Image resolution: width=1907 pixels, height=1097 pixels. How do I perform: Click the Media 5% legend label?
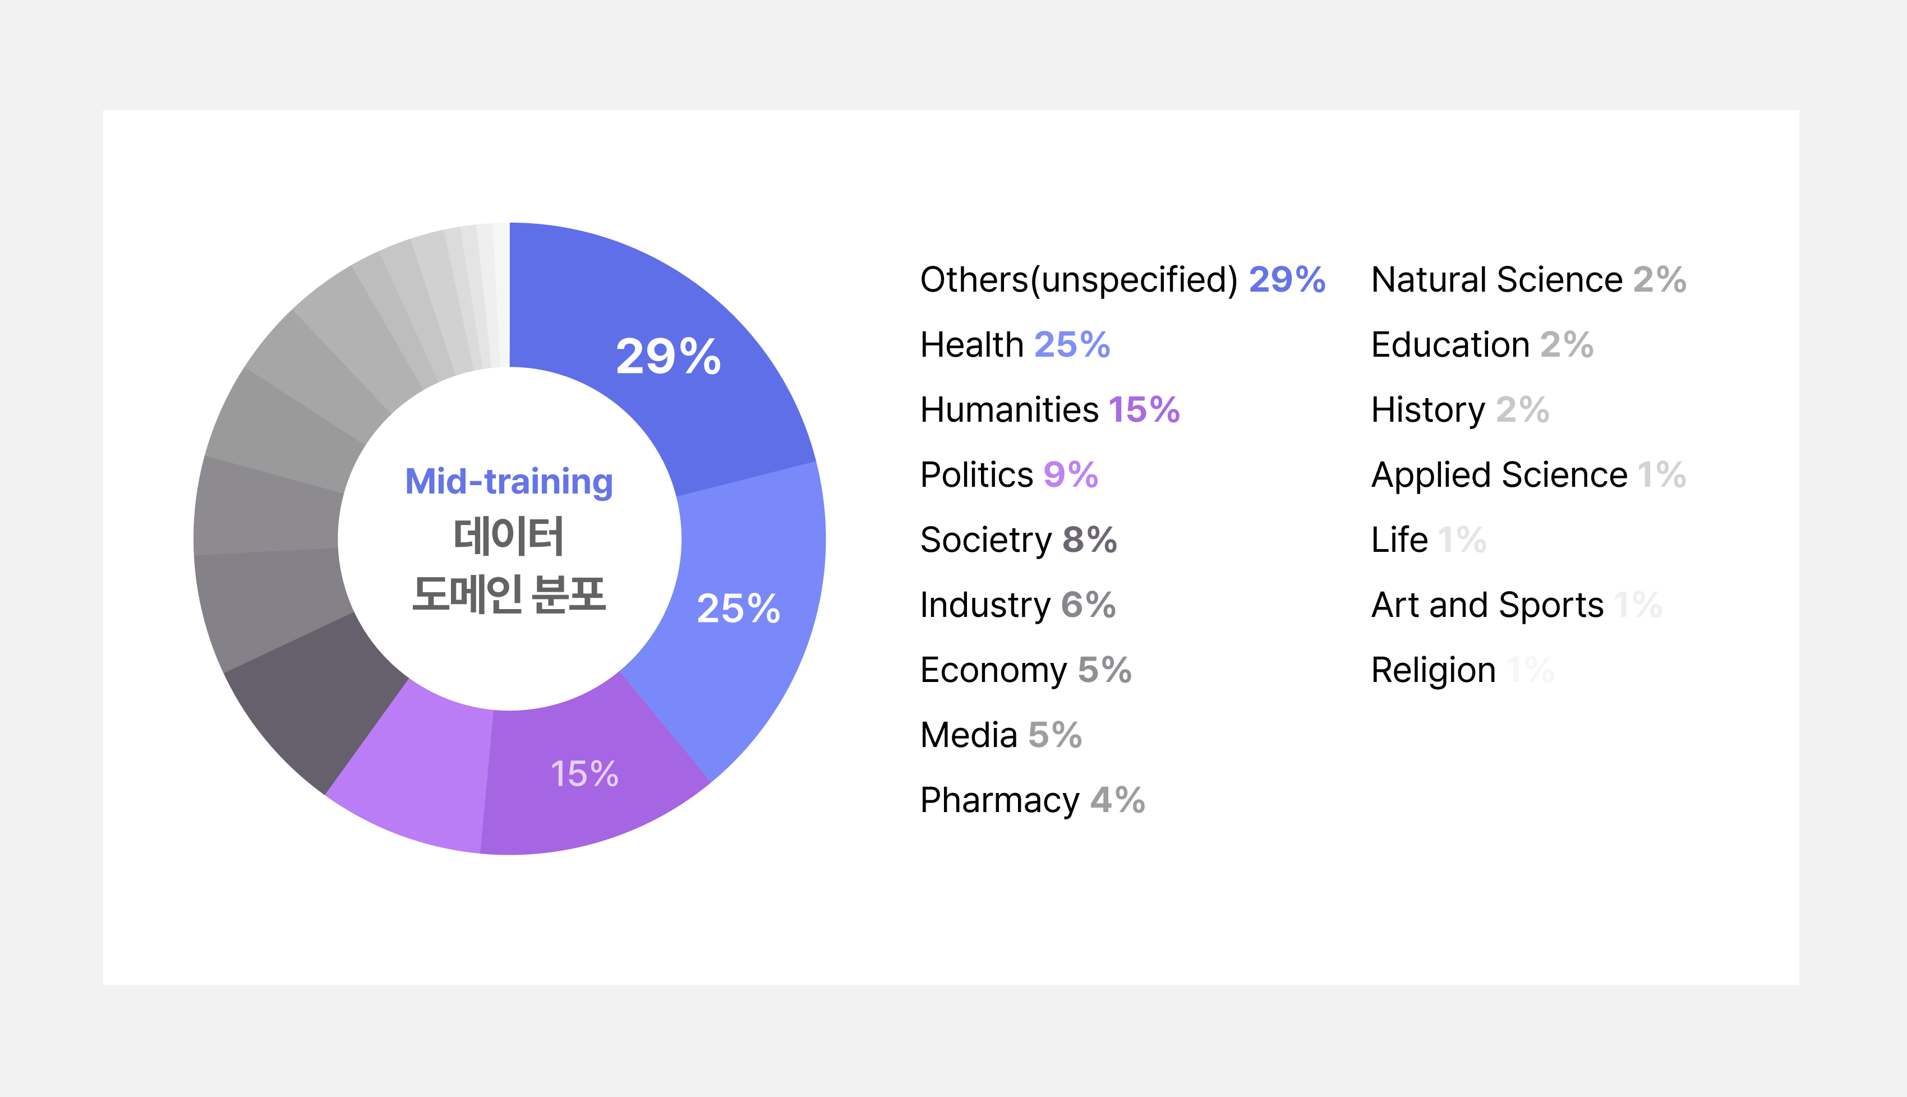[1001, 735]
